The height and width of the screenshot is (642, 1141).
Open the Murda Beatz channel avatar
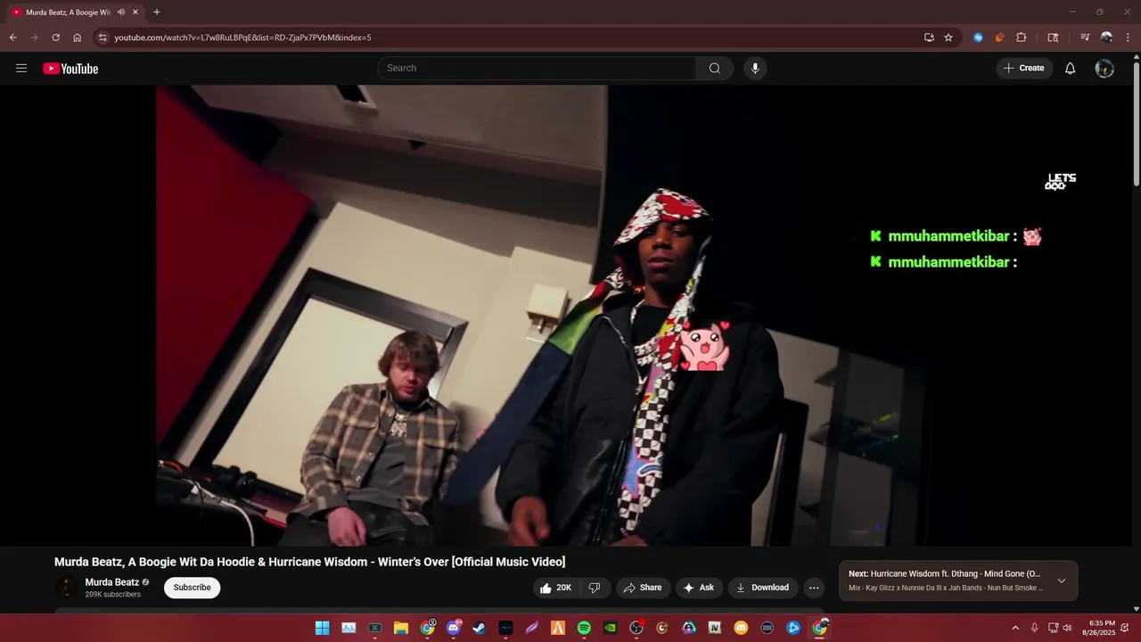(67, 588)
